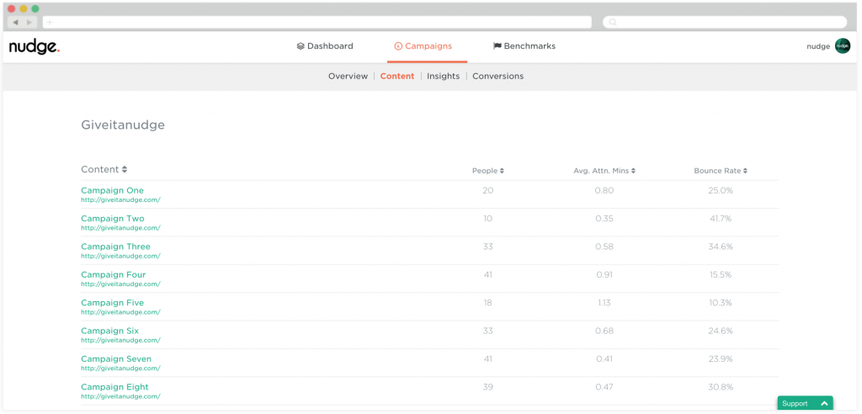Click Campaign Eight's bounce rate 30.8%

(x=721, y=387)
